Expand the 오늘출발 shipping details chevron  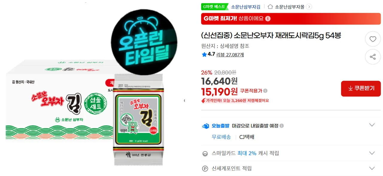(372, 125)
